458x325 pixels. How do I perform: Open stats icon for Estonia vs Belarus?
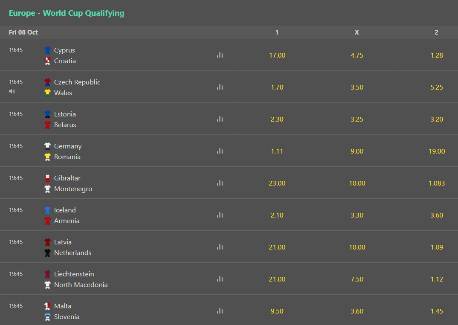coord(220,119)
